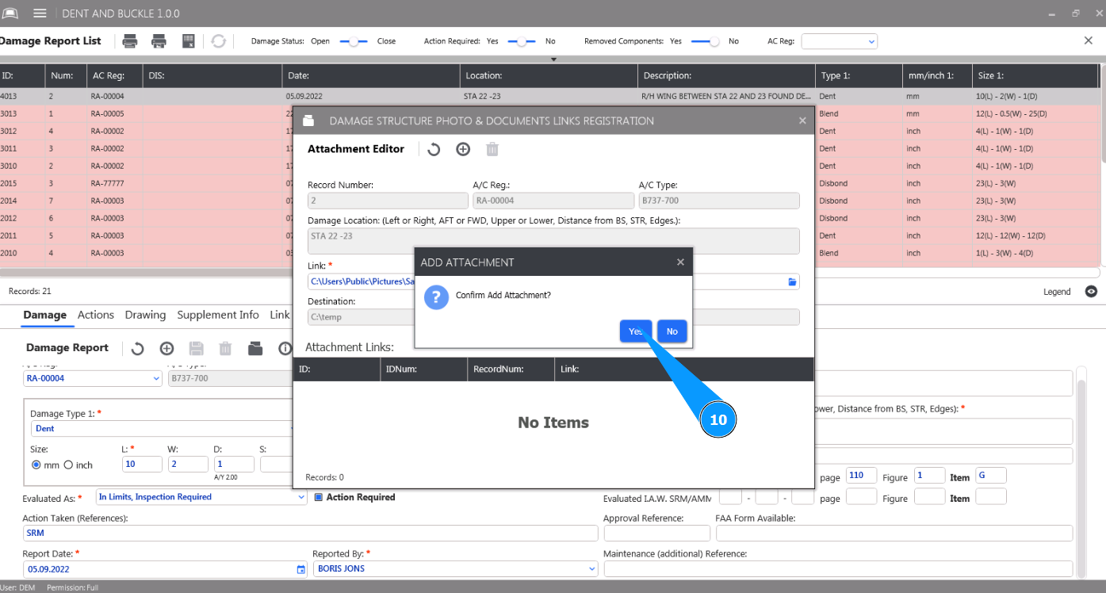Viewport: 1106px width, 593px height.
Task: Sort the list by the Date column header
Action: coord(371,76)
